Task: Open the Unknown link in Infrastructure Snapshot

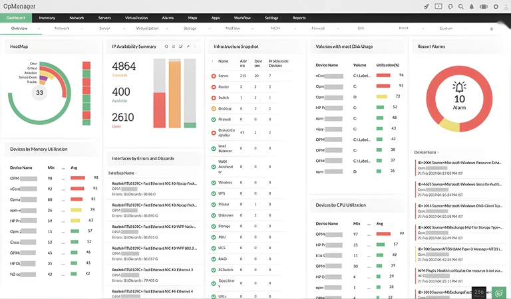Action: (x=226, y=215)
